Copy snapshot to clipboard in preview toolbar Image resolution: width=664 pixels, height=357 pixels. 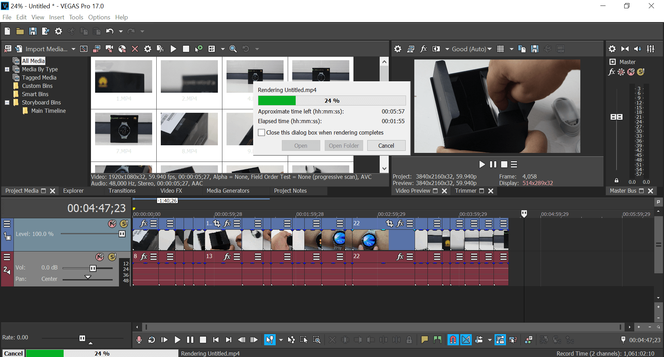click(x=522, y=49)
